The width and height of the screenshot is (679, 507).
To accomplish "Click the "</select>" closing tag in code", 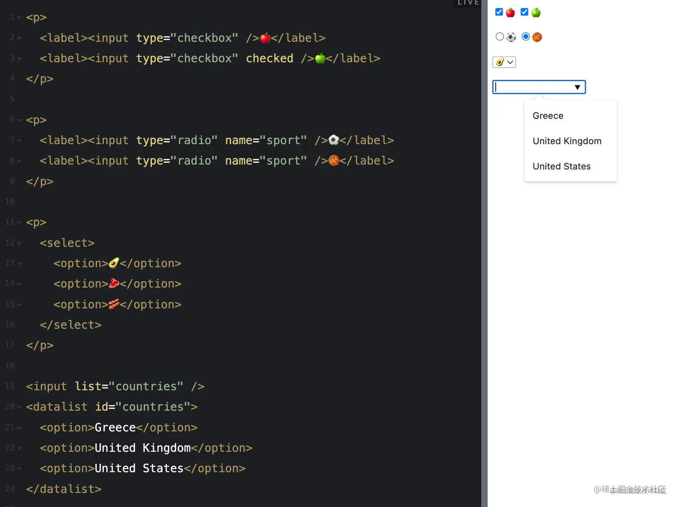I will (71, 325).
